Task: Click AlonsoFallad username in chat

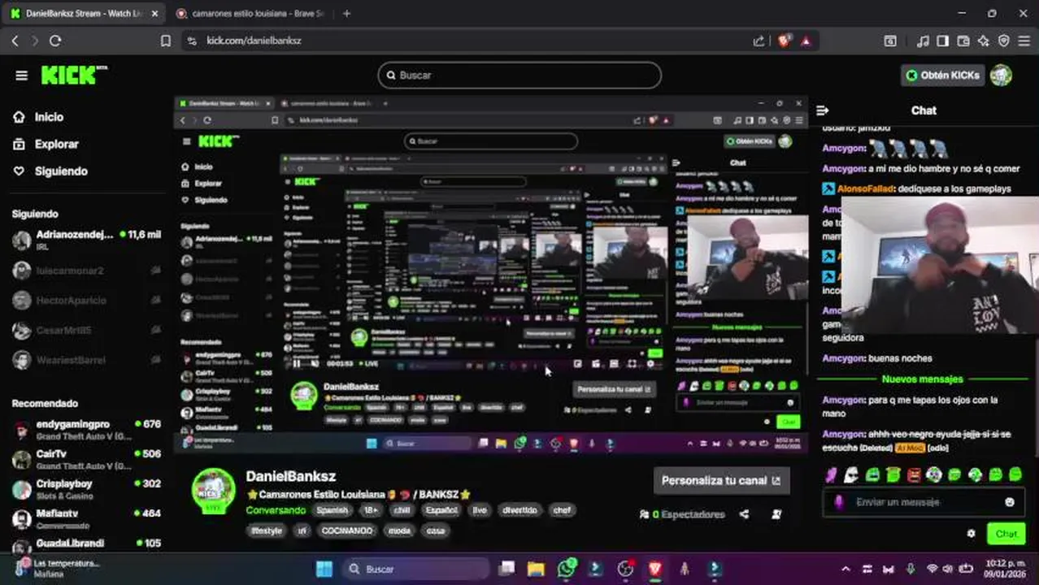Action: point(865,188)
